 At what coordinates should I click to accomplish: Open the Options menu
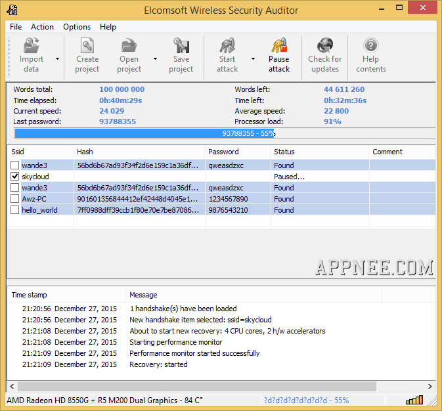[77, 27]
